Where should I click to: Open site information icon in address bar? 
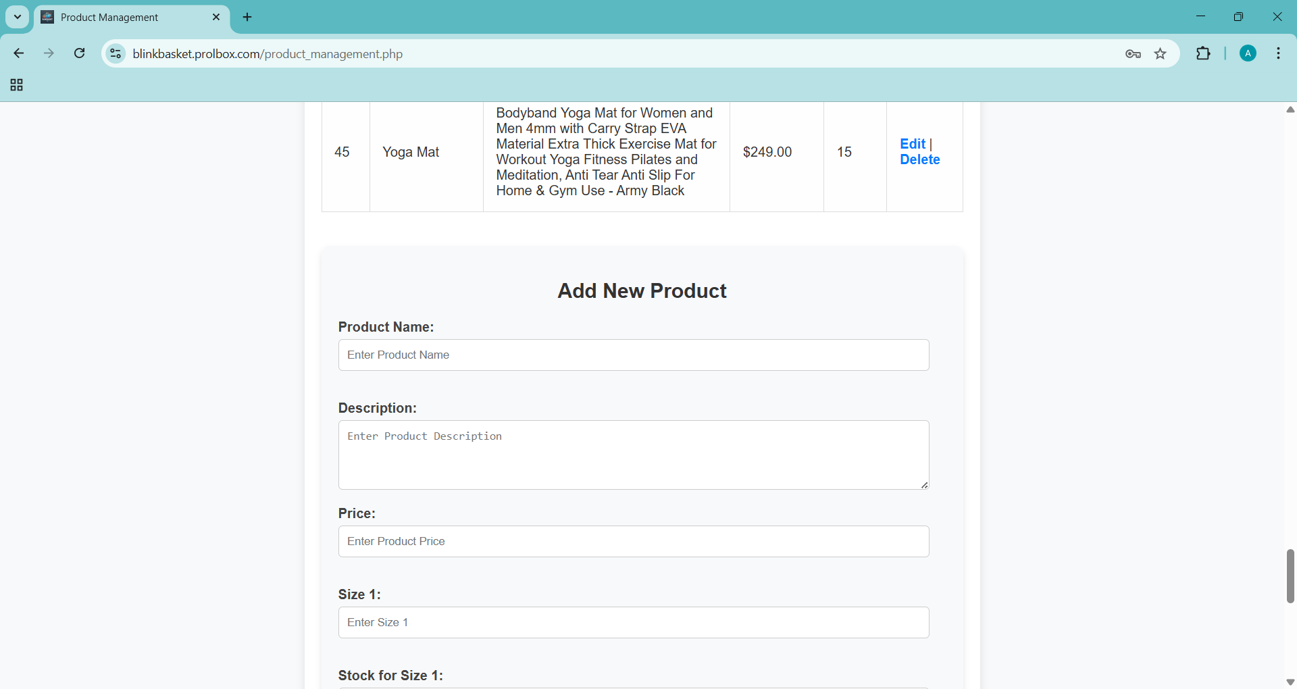pos(116,53)
